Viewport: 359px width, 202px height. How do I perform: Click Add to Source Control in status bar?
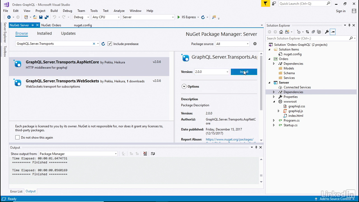pyautogui.click(x=335, y=199)
